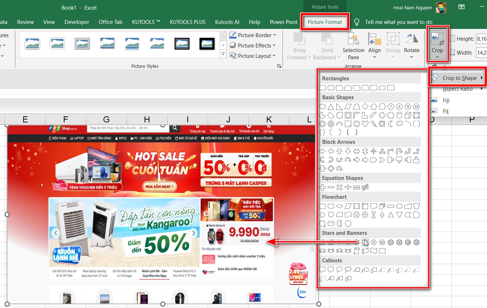The width and height of the screenshot is (487, 308).
Task: Choose the Cloud shape in Basic Shapes
Action: click(x=399, y=123)
